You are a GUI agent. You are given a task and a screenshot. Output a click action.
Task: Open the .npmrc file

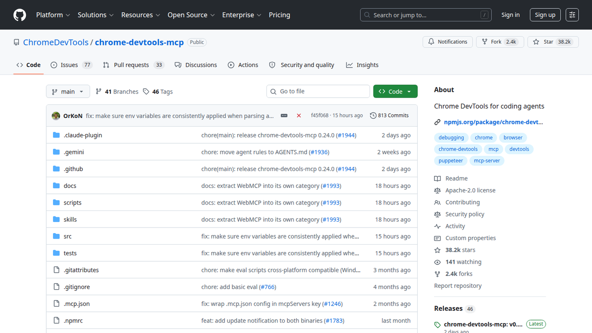pyautogui.click(x=73, y=320)
